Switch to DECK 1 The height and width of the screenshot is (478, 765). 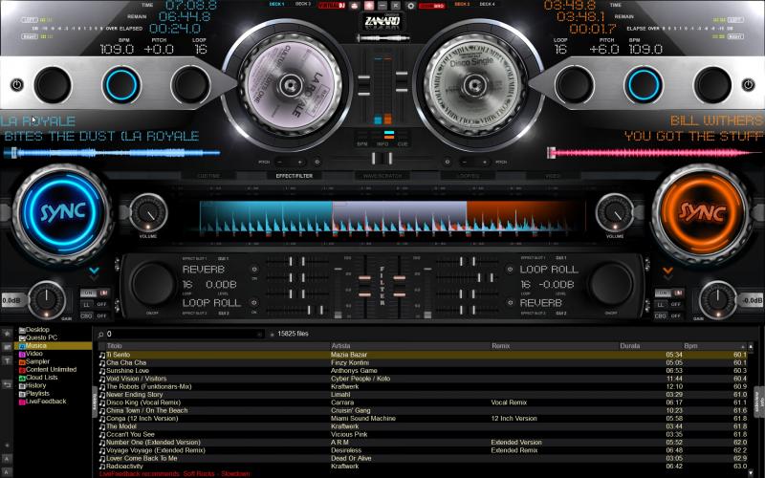pyautogui.click(x=276, y=5)
